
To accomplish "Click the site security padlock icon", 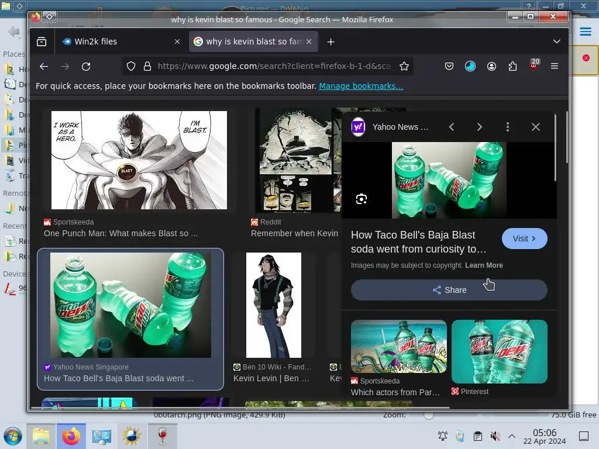I will [147, 67].
